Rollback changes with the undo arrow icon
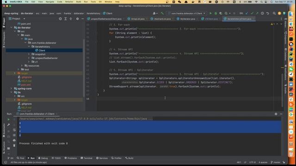 [x=268, y=13]
